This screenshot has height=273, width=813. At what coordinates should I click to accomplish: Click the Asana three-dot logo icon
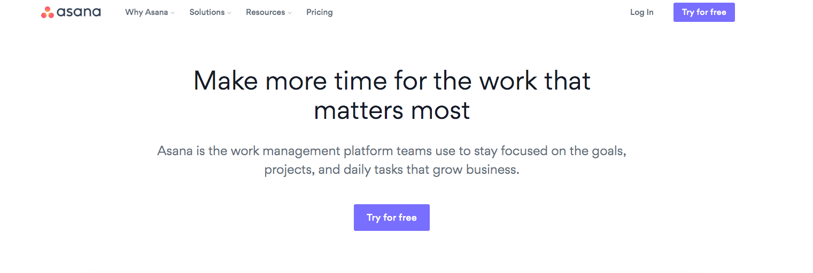pyautogui.click(x=48, y=12)
